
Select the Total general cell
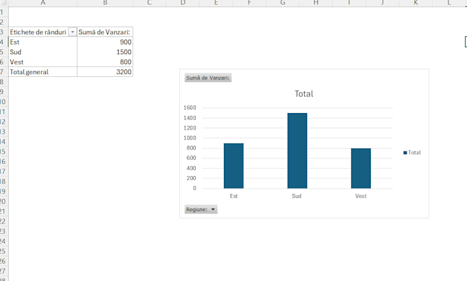(x=43, y=72)
